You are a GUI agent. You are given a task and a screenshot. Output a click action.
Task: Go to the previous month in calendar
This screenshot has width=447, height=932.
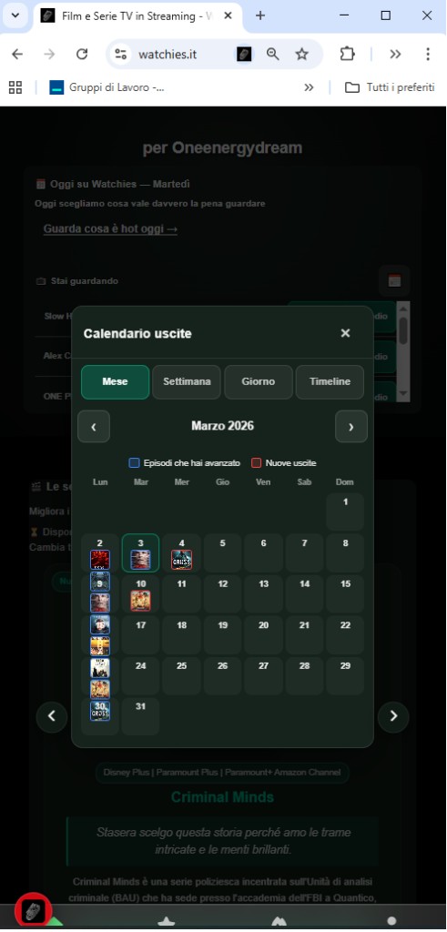click(94, 426)
